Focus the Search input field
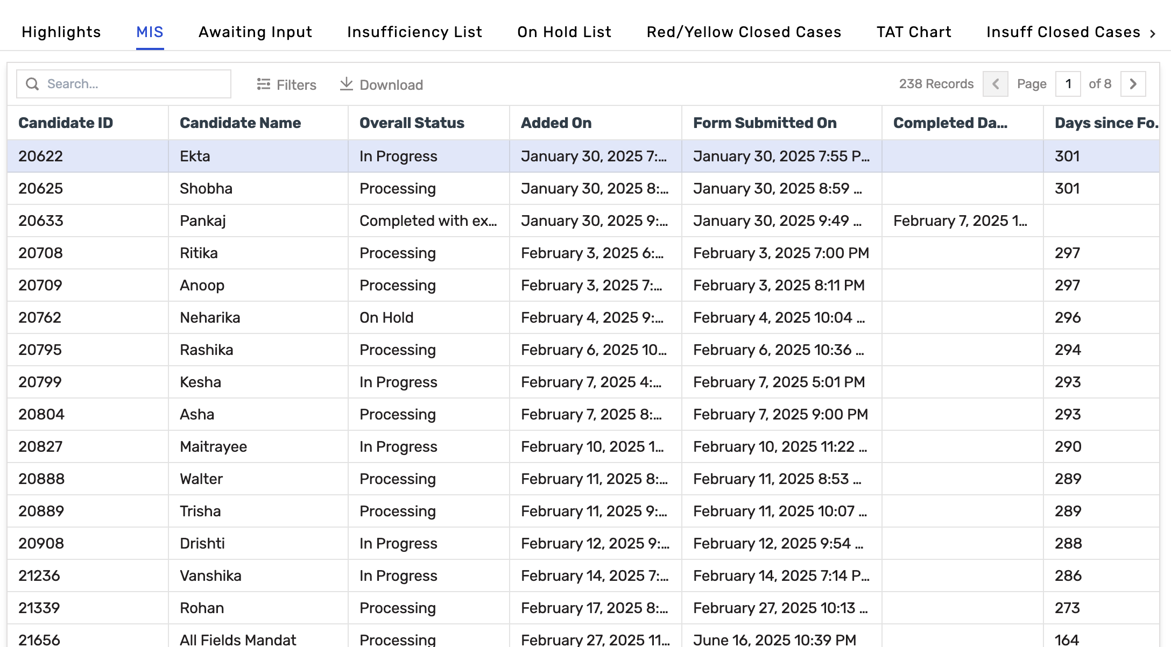The image size is (1171, 647). (135, 84)
